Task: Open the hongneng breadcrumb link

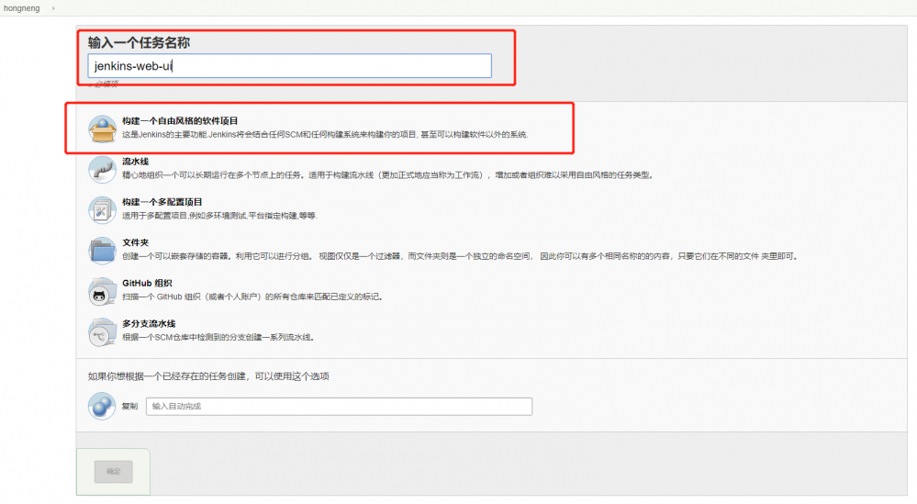Action: pos(22,8)
